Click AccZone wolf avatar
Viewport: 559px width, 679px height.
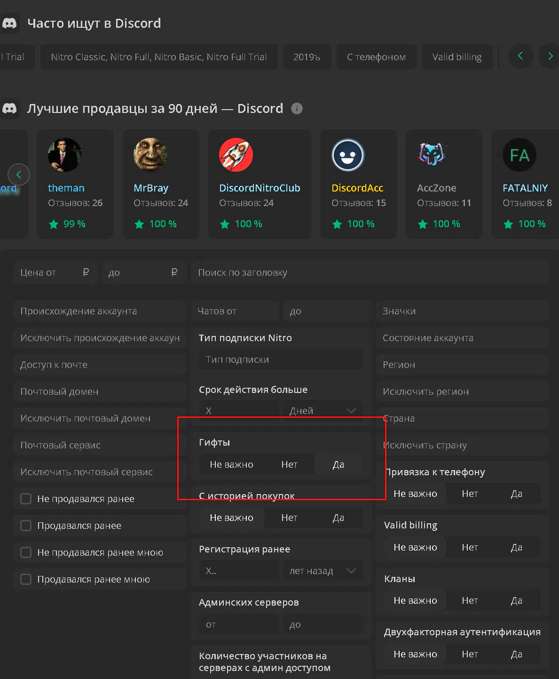(433, 155)
